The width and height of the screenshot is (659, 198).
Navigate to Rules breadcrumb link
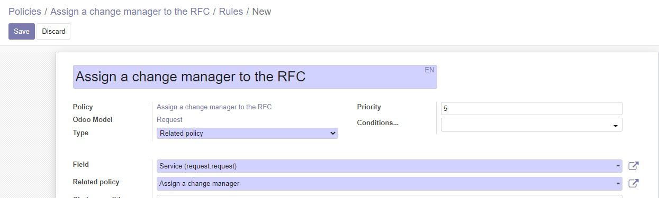pos(231,12)
